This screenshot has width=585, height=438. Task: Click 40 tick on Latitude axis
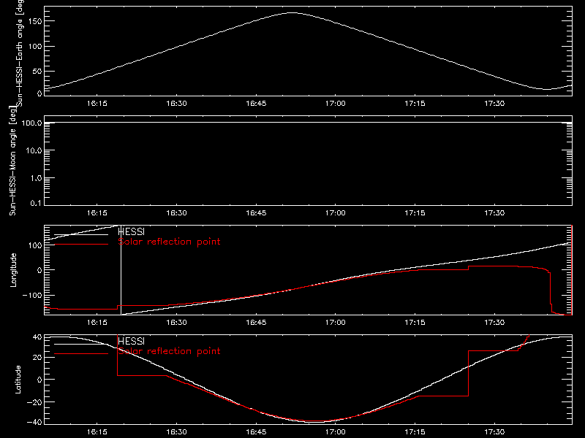[x=37, y=337]
